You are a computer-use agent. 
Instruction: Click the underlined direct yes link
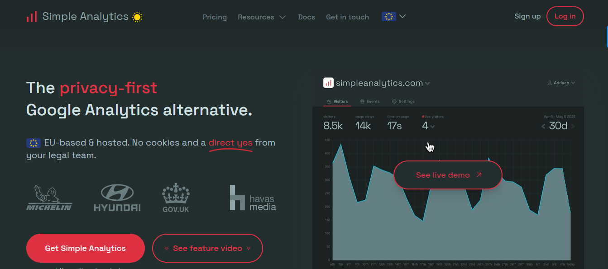pos(230,143)
